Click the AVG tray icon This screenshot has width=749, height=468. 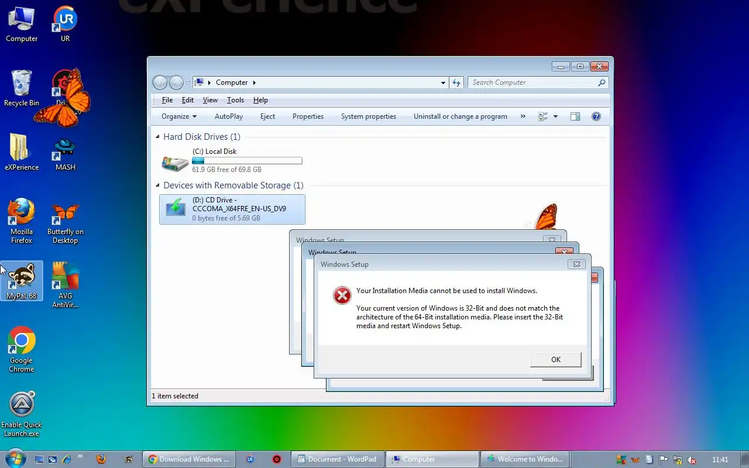click(621, 460)
